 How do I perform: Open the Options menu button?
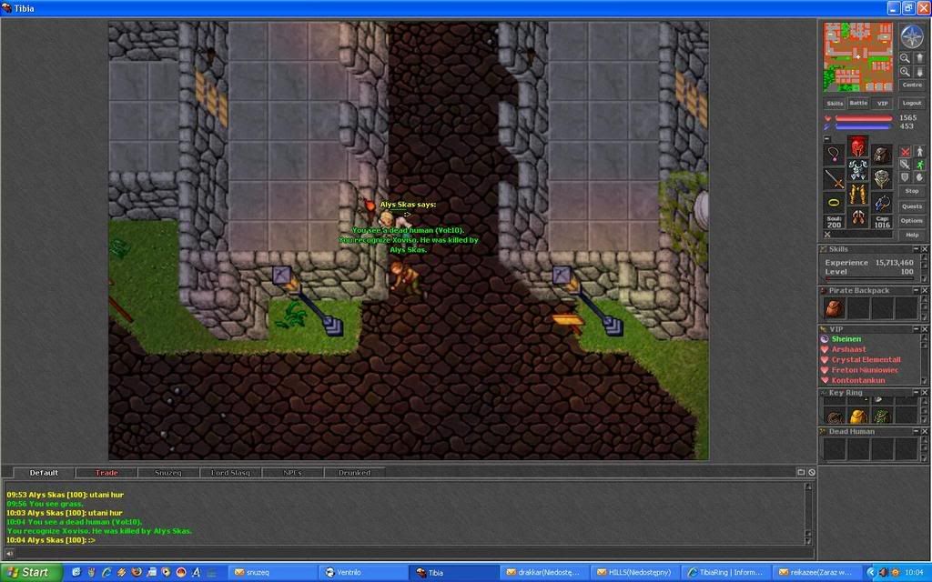[x=912, y=221]
